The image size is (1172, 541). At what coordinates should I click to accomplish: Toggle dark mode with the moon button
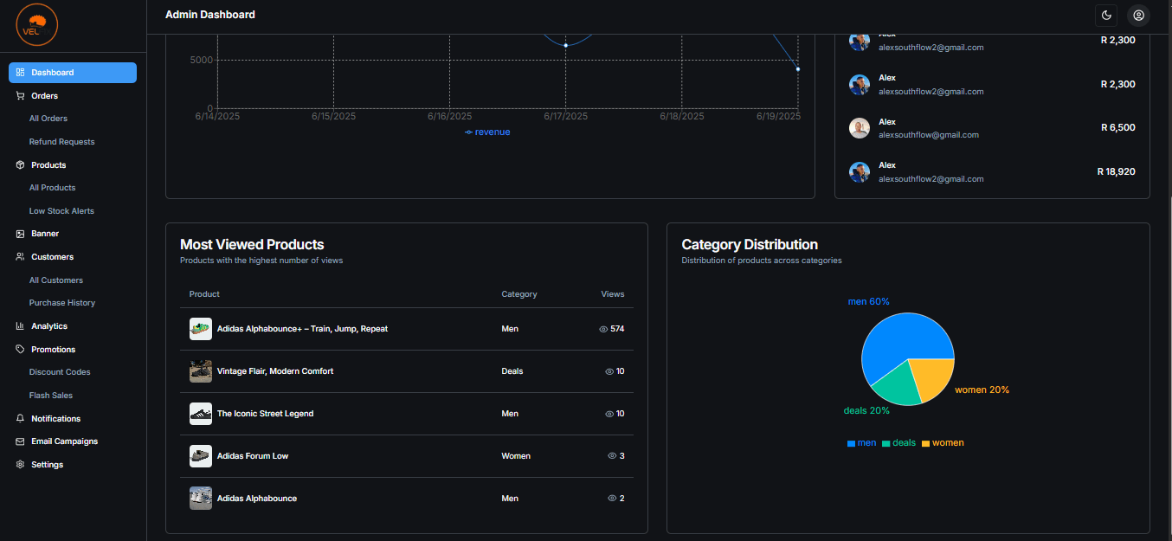click(1106, 15)
